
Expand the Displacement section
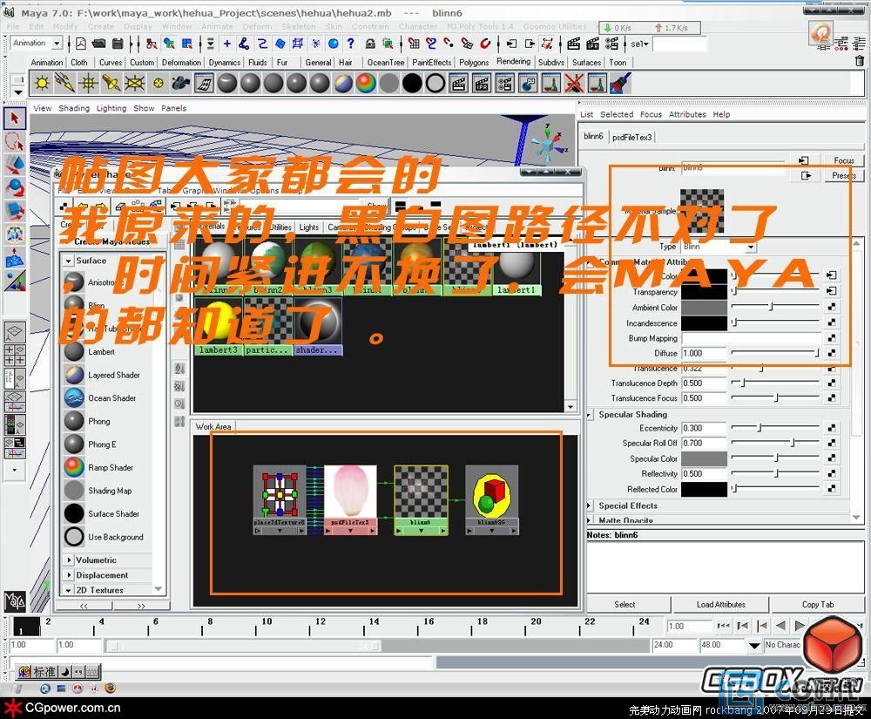coord(69,575)
